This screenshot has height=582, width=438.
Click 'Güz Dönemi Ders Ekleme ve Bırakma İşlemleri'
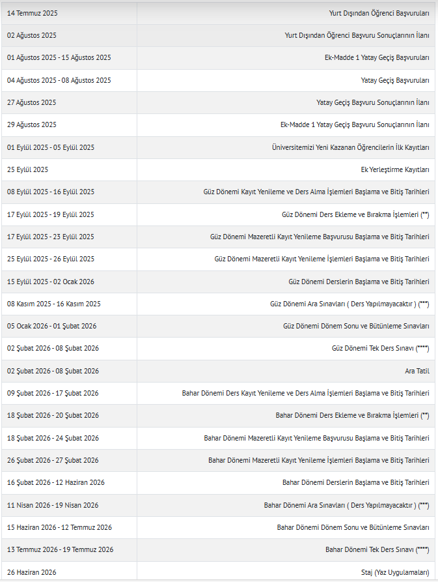point(350,214)
